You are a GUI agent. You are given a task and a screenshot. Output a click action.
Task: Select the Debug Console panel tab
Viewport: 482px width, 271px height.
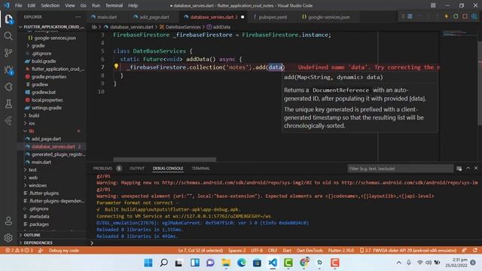pos(168,169)
